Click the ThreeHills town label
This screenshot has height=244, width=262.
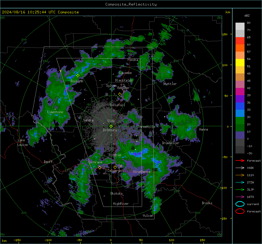point(146,127)
